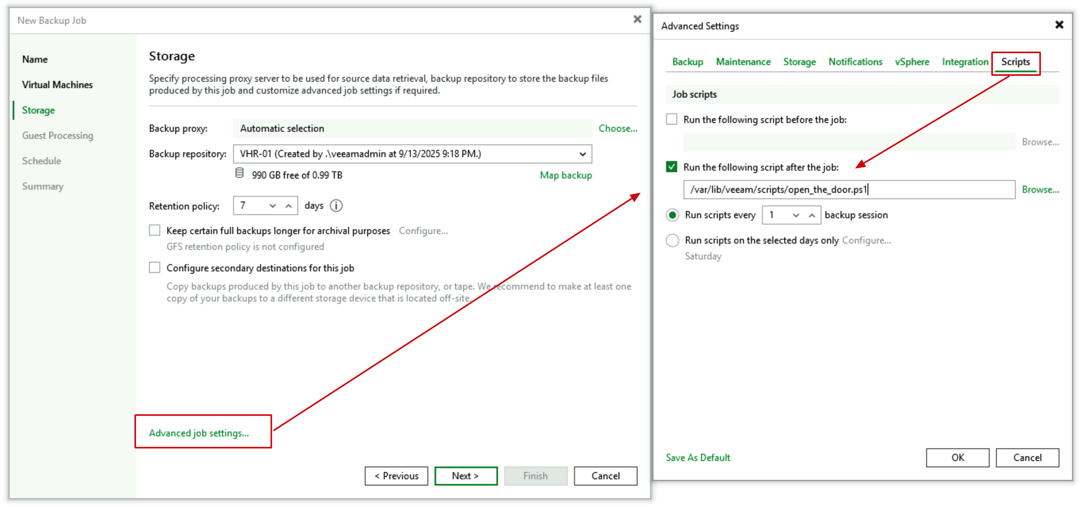
Task: Decrease retention policy days value
Action: [x=273, y=206]
